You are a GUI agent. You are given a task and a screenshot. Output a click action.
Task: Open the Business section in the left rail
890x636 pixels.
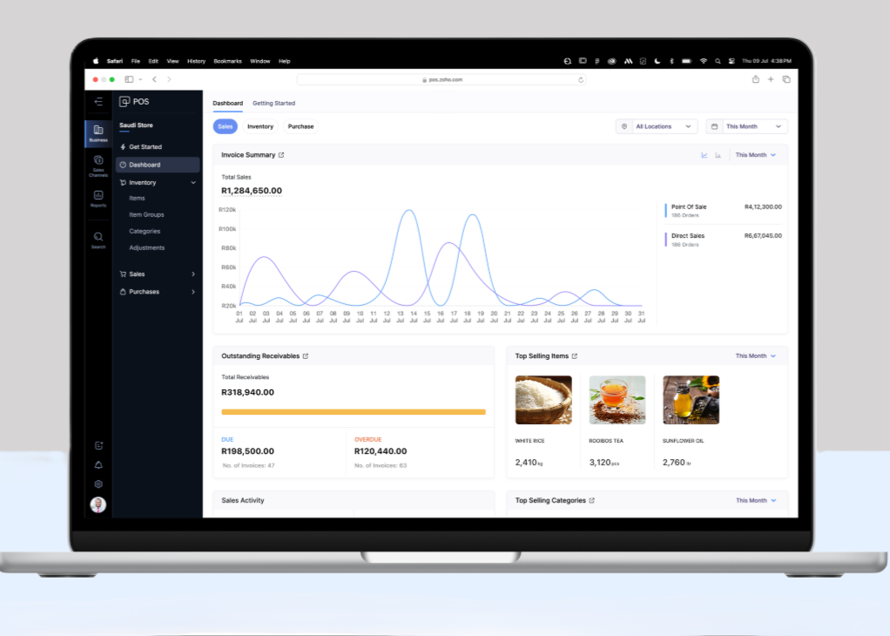click(x=98, y=133)
